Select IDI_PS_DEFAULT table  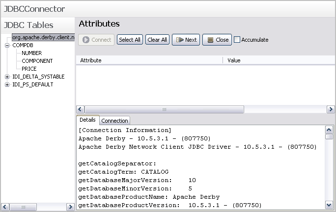click(x=32, y=84)
